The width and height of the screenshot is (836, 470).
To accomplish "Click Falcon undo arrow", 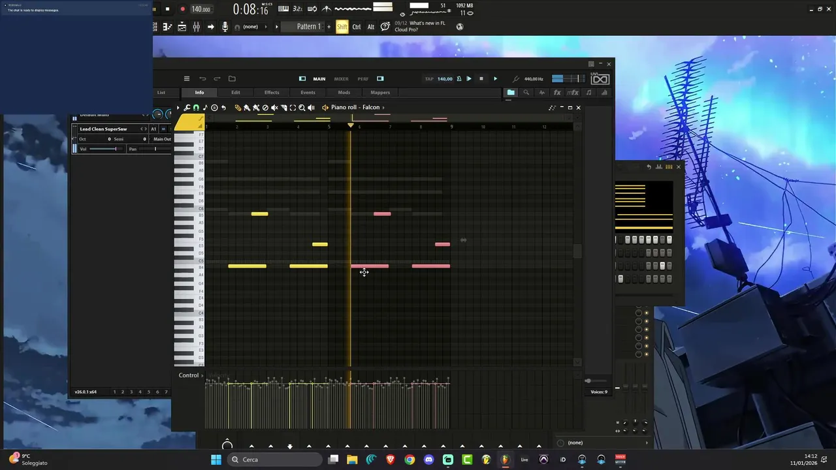I will tap(202, 79).
